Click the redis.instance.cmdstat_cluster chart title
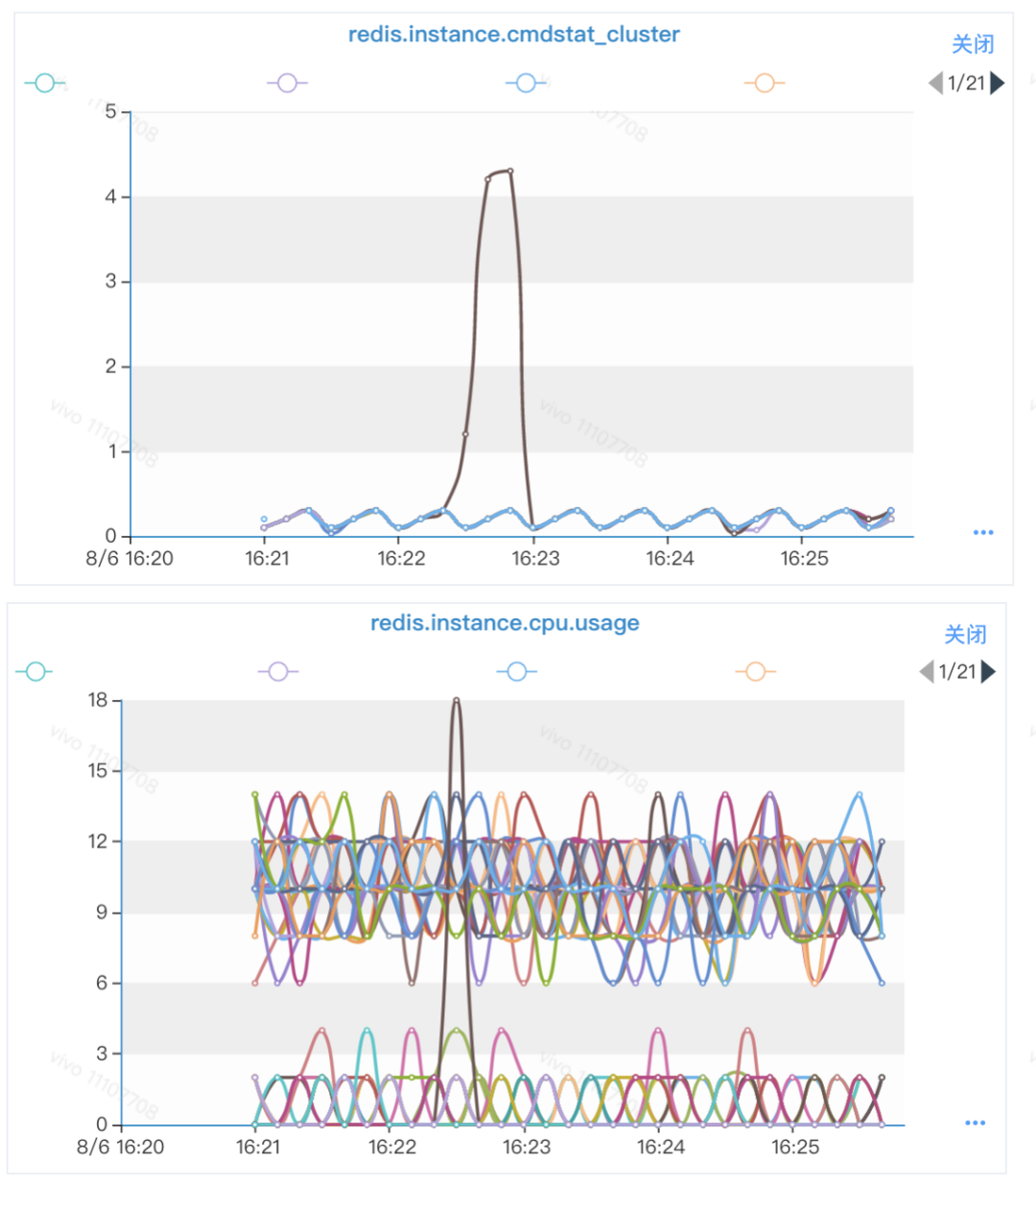 (x=514, y=35)
